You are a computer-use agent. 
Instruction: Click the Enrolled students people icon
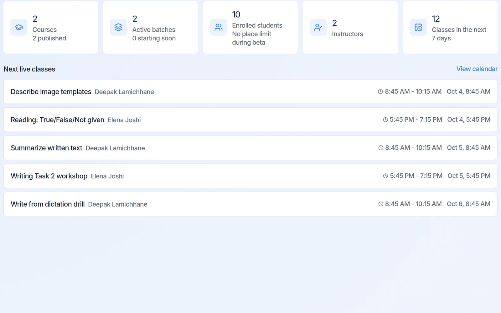[x=219, y=27]
